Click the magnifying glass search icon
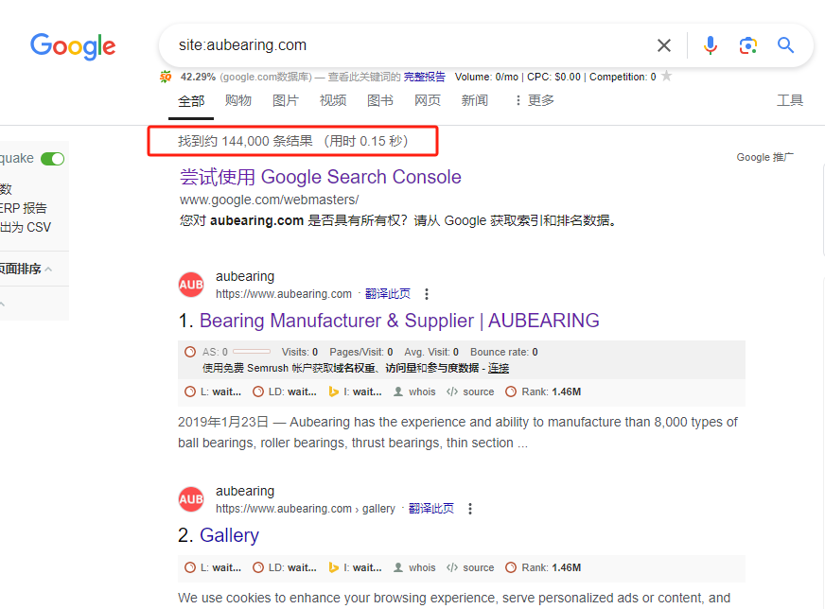The height and width of the screenshot is (609, 825). click(x=786, y=45)
